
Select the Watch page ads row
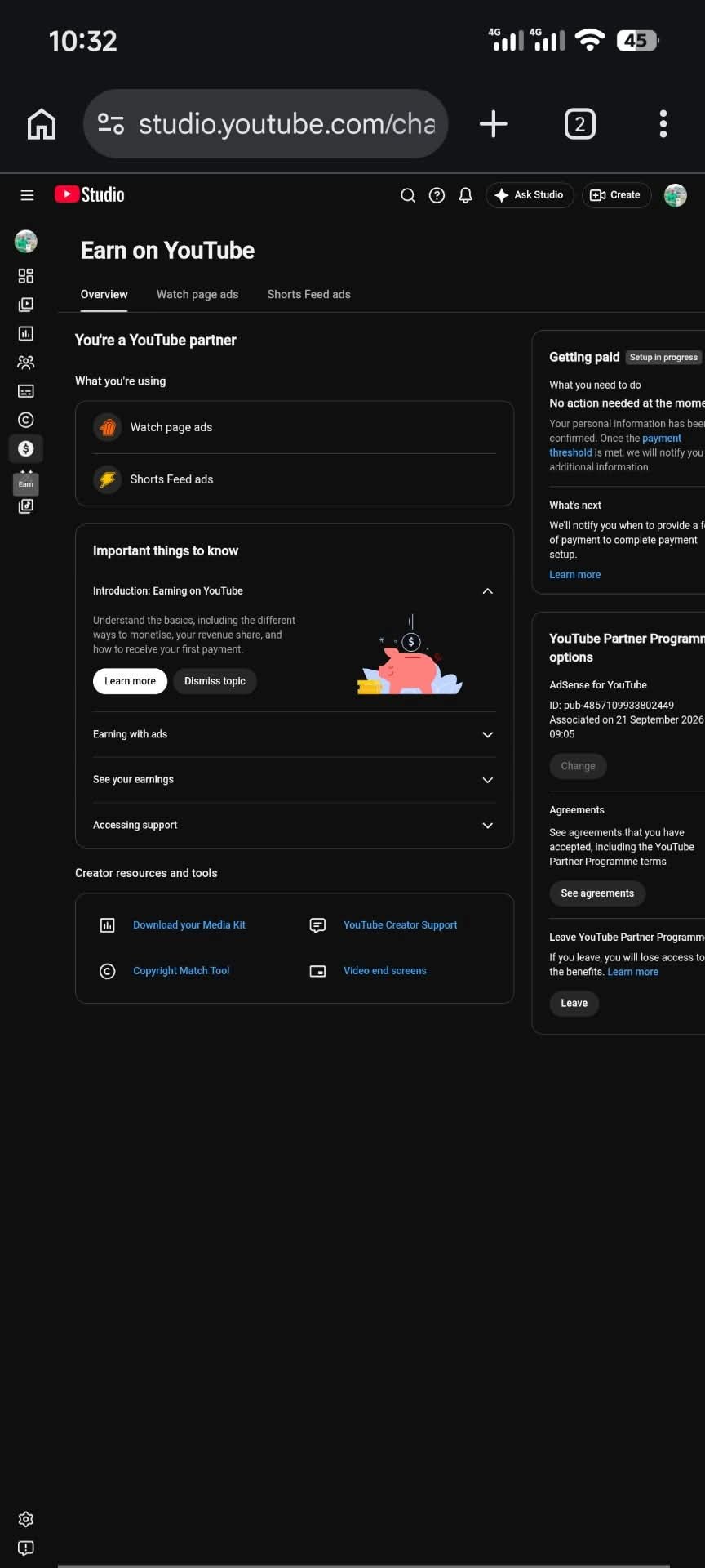tap(295, 427)
